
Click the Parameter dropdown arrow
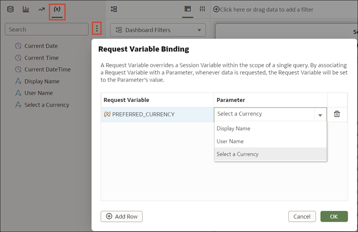[320, 115]
